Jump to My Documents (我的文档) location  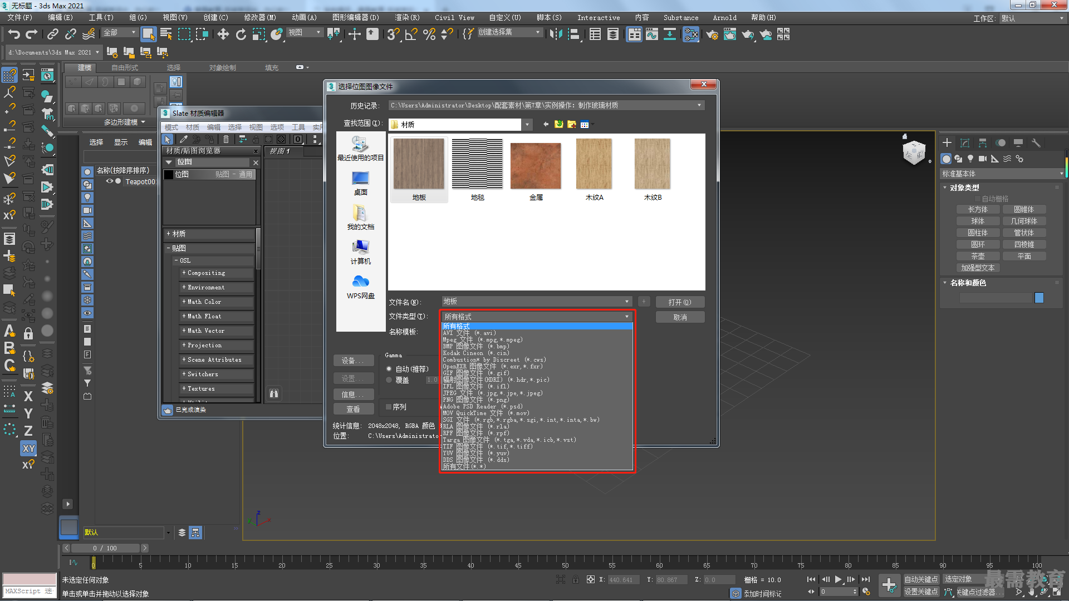(x=361, y=218)
